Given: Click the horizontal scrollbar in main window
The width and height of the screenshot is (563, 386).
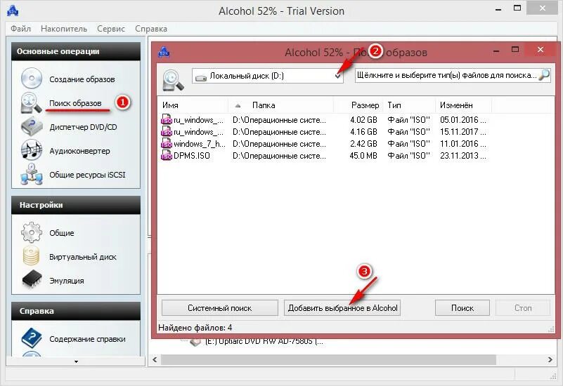Looking at the screenshot, I should tap(328, 359).
